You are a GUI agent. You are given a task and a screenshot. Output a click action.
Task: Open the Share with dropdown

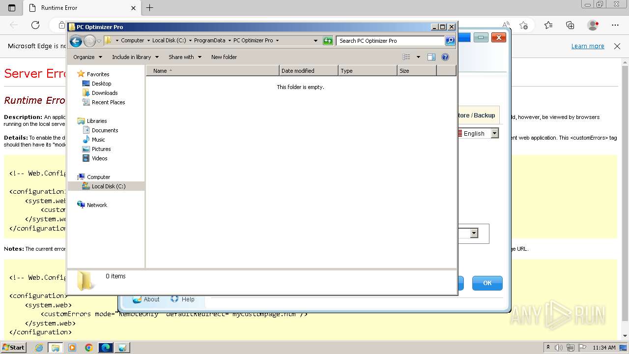(x=185, y=57)
